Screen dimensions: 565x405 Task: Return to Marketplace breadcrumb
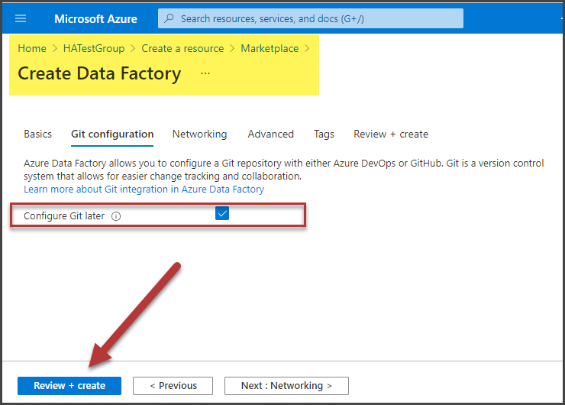(270, 48)
